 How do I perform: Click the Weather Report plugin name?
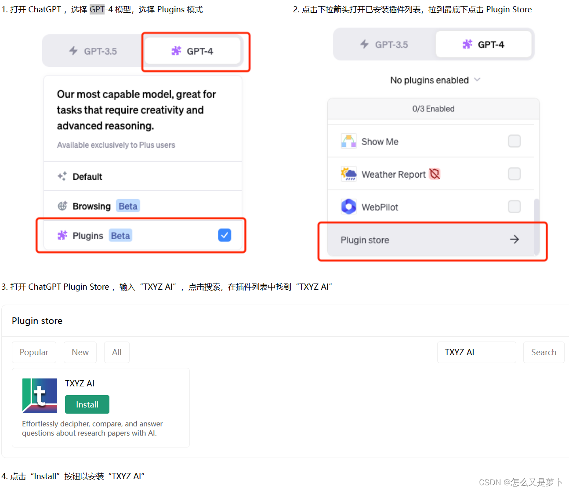pyautogui.click(x=394, y=175)
